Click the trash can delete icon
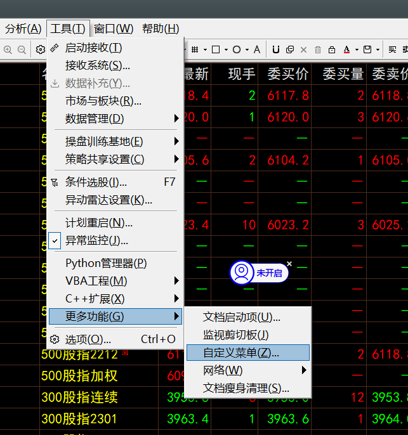 pos(317,49)
